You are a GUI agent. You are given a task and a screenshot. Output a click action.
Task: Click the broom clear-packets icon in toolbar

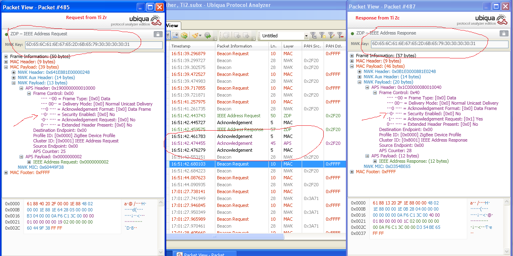pos(195,36)
